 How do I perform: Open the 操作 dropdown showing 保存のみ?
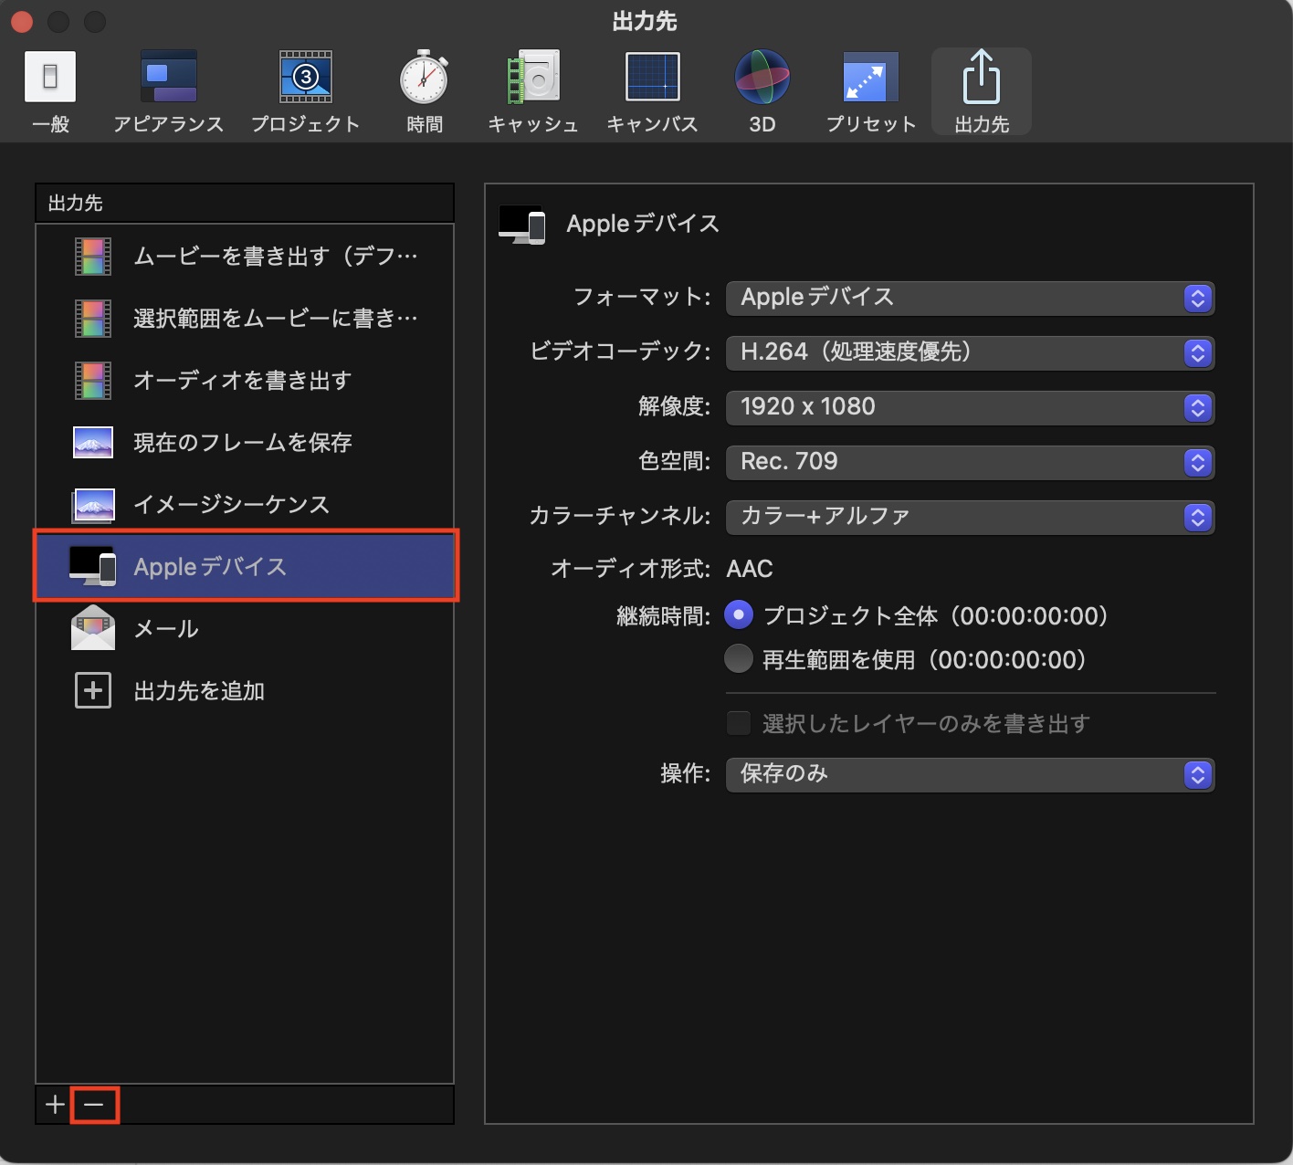click(x=970, y=774)
